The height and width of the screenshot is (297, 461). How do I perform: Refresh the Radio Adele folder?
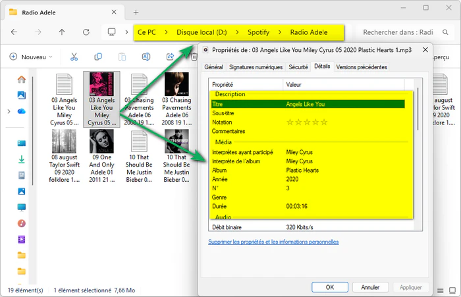point(86,32)
